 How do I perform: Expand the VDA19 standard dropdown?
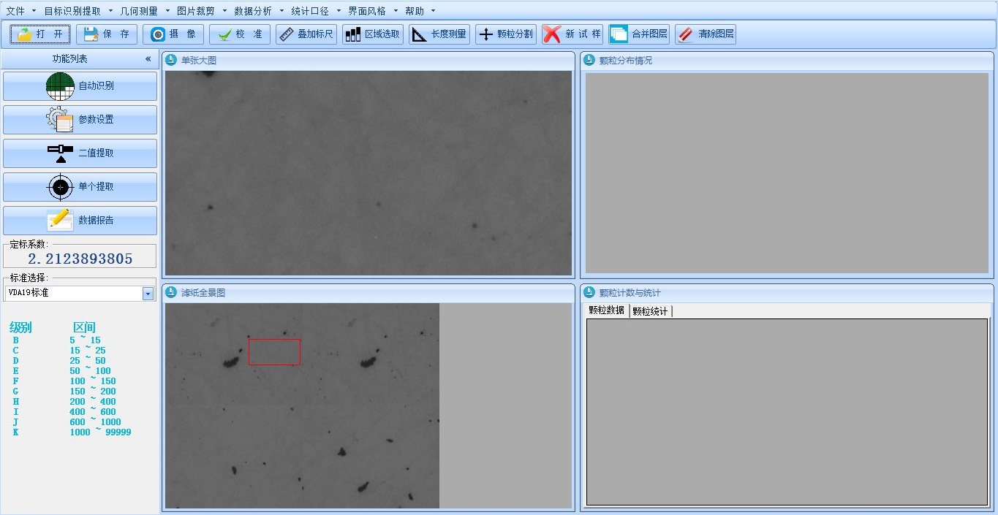pos(148,293)
